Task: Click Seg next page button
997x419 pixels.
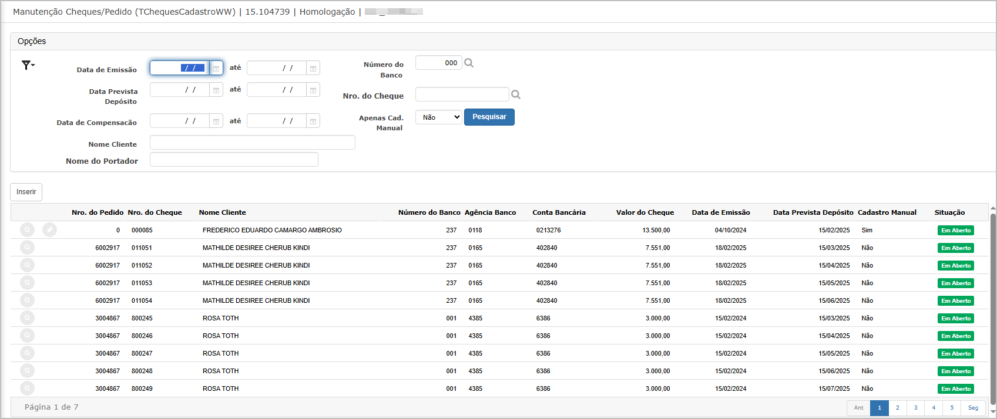Action: [973, 408]
